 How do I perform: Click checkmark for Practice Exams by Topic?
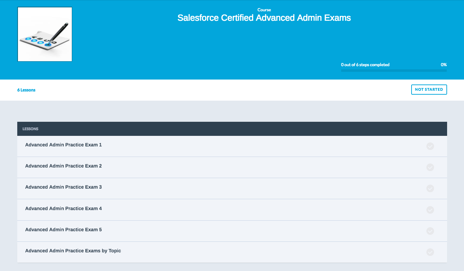pos(430,252)
